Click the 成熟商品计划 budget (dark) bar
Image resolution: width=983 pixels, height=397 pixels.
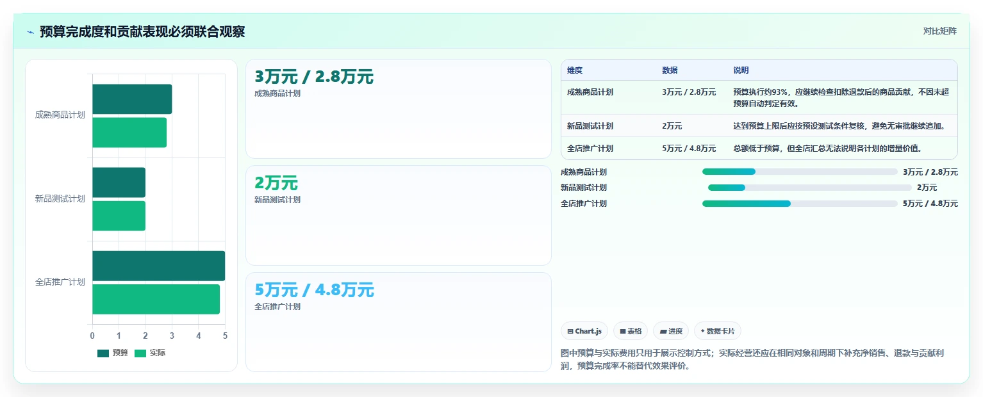coord(132,99)
